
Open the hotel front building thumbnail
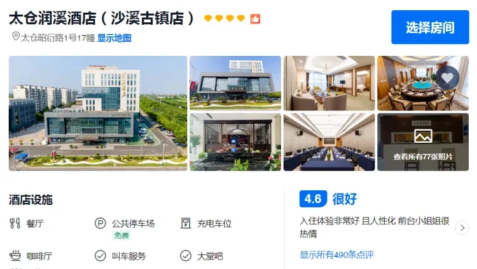tap(235, 83)
